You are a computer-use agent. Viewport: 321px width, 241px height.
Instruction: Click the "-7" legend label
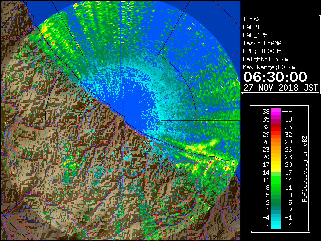coord(266,225)
